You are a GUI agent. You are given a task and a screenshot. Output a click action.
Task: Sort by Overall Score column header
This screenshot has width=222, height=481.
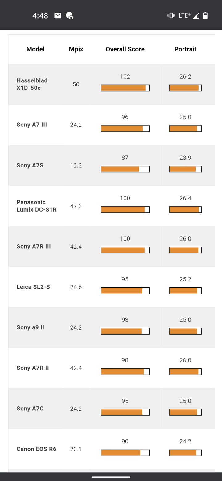125,49
